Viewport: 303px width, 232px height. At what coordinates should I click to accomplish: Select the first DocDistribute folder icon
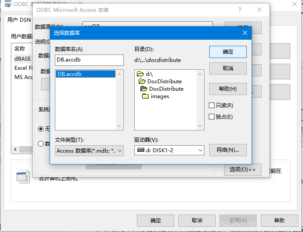(142, 81)
